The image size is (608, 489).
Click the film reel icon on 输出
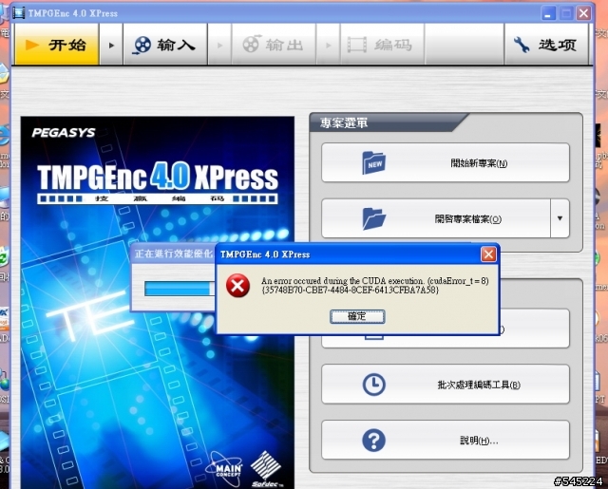[251, 45]
